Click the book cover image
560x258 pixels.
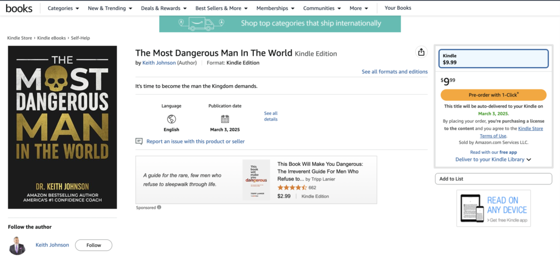[x=62, y=127]
